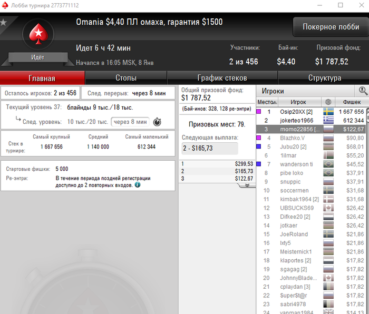Image resolution: width=369 pixels, height=314 pixels.
Task: Click the Swedish flag beside Osip20XX
Action: (328, 112)
